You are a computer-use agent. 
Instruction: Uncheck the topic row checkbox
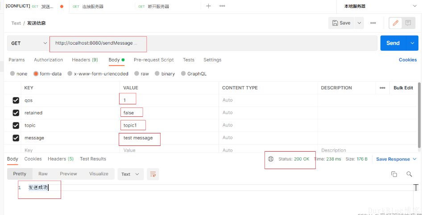16,125
